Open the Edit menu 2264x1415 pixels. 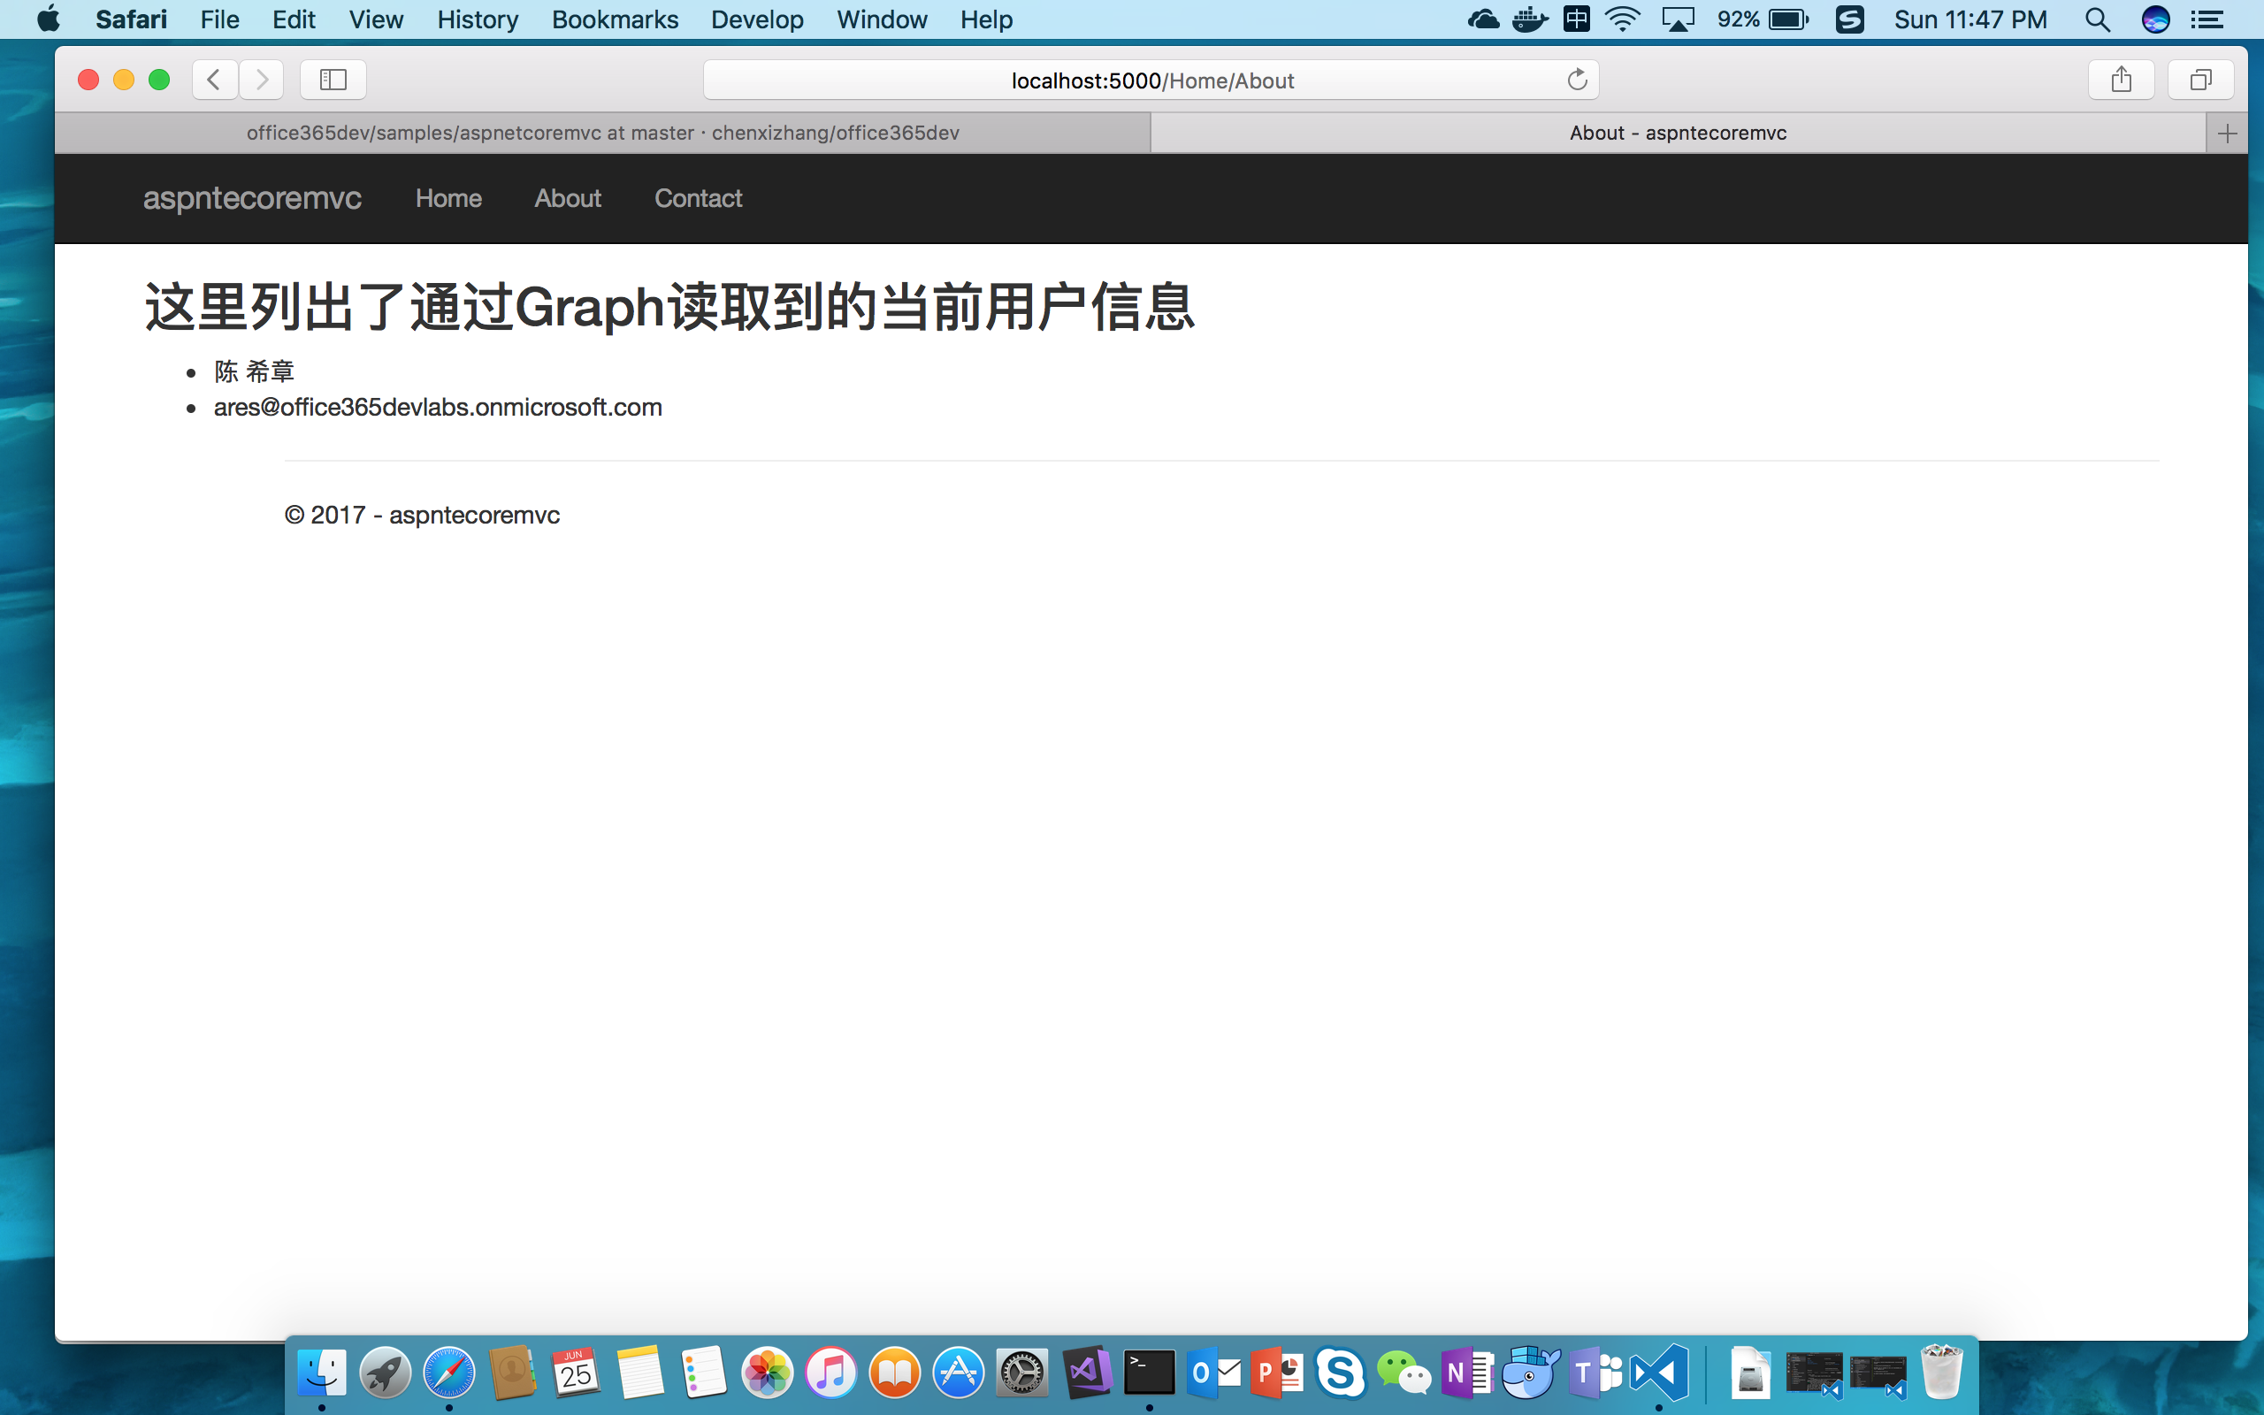(294, 19)
